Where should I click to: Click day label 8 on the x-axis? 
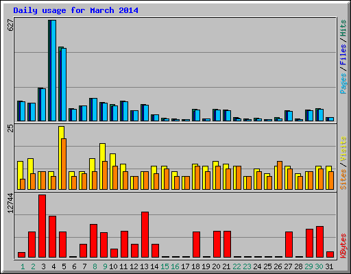[95, 266]
